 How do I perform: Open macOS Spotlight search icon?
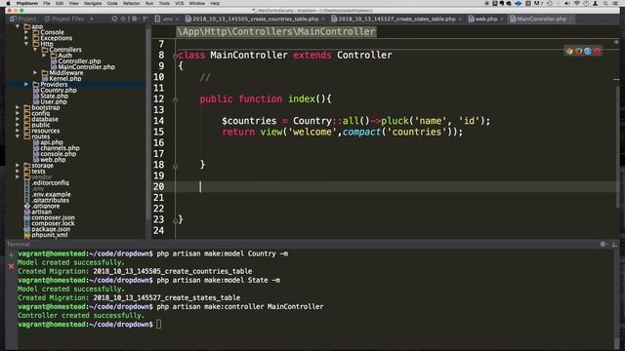coord(605,3)
